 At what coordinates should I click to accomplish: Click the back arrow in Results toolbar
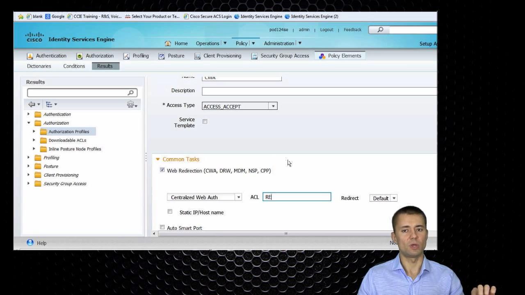point(32,104)
